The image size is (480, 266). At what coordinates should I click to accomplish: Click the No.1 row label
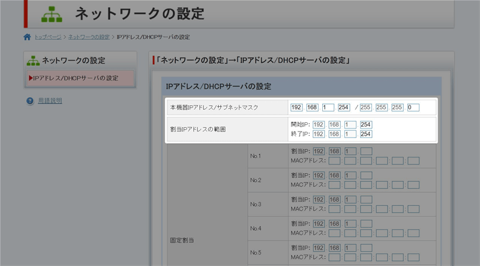pyautogui.click(x=256, y=156)
